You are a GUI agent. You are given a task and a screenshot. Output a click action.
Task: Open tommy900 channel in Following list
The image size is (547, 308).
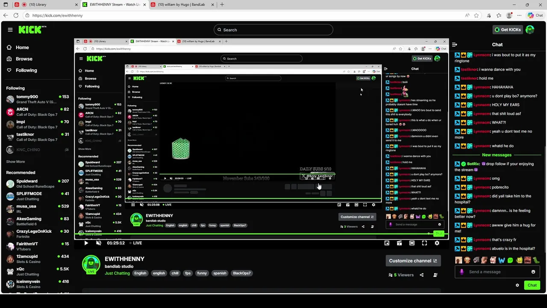click(38, 99)
